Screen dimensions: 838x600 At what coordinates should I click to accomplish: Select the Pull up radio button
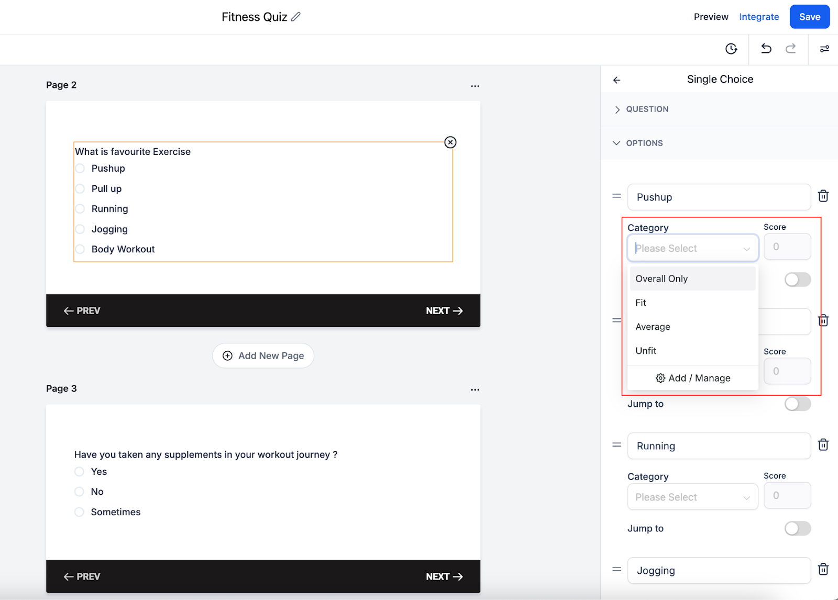(x=80, y=188)
